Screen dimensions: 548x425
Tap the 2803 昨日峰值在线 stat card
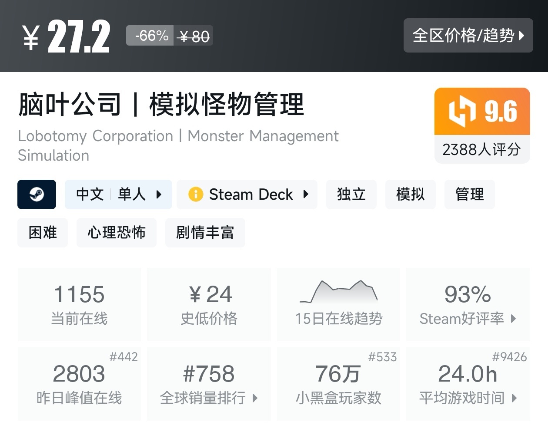click(x=79, y=384)
